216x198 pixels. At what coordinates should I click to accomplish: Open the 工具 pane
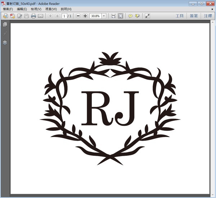[179, 16]
